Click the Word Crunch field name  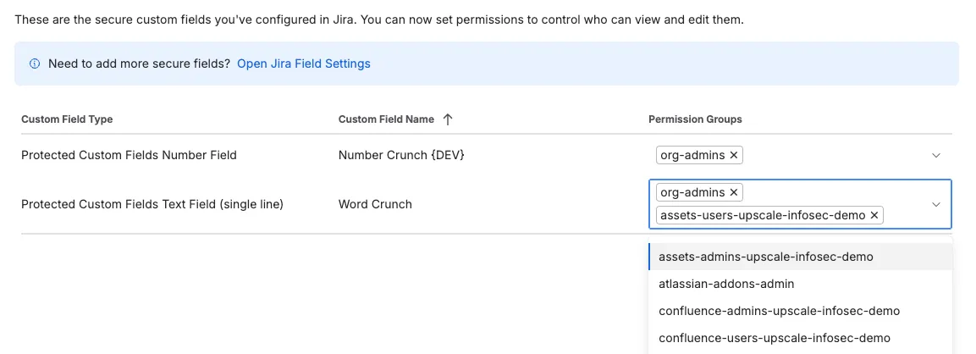tap(375, 204)
